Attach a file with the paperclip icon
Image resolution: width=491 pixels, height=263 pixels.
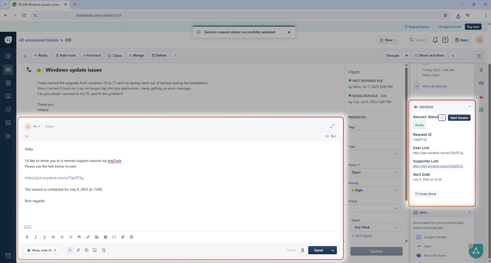pyautogui.click(x=78, y=250)
